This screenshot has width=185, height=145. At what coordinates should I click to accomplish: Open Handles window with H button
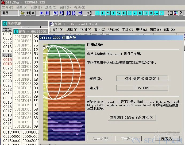124,13
